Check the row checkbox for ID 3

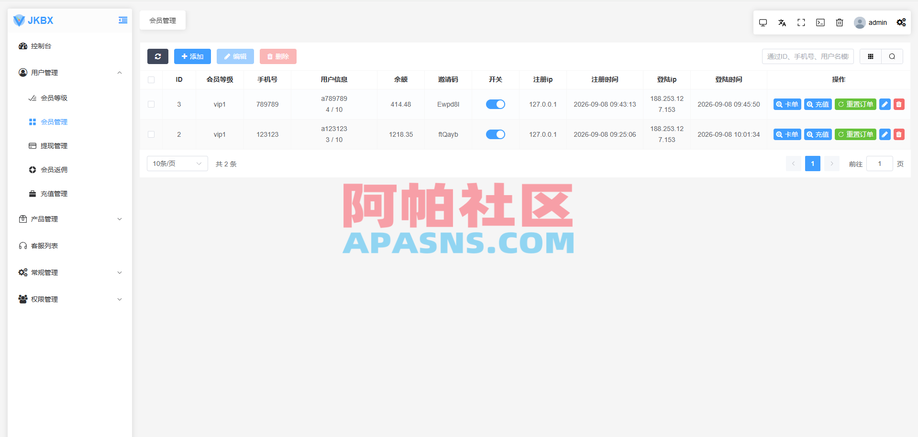tap(151, 104)
